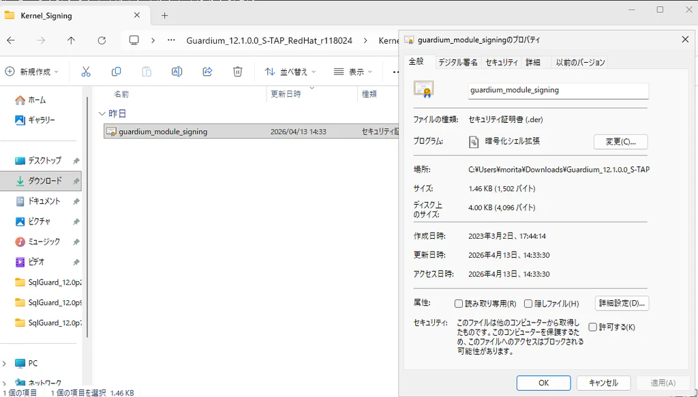Switch to the デジタル署名 tab

[x=458, y=63]
